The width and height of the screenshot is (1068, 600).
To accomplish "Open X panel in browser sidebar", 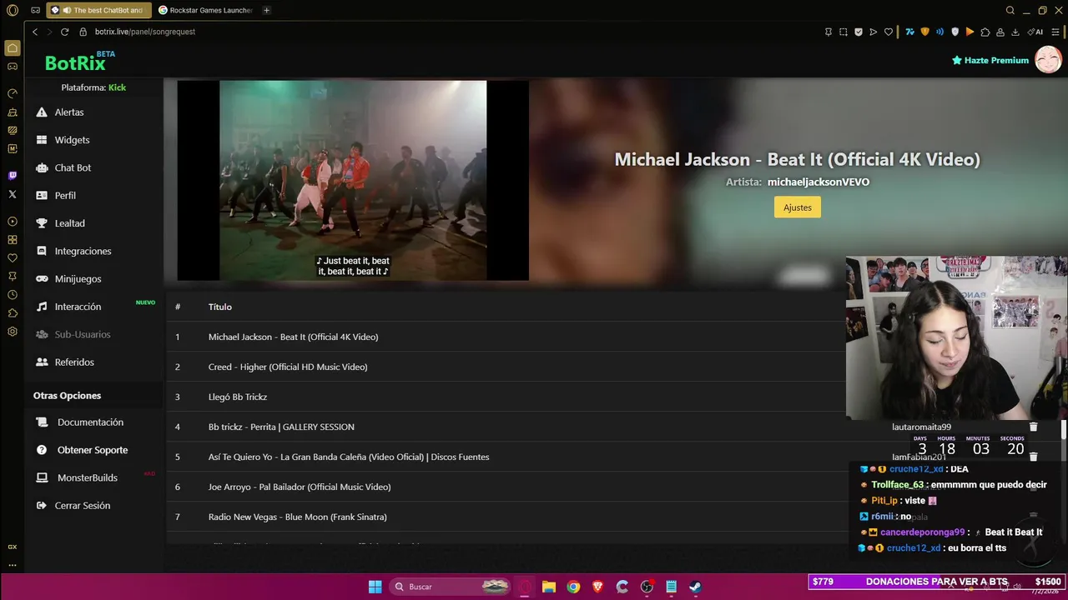I will coord(13,194).
